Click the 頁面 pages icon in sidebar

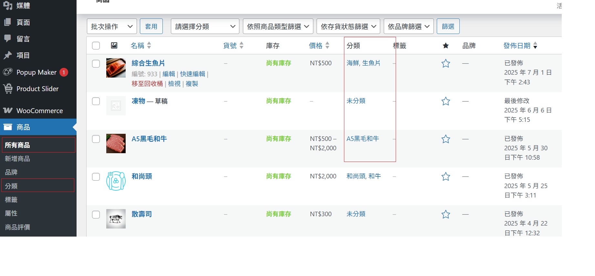(8, 22)
